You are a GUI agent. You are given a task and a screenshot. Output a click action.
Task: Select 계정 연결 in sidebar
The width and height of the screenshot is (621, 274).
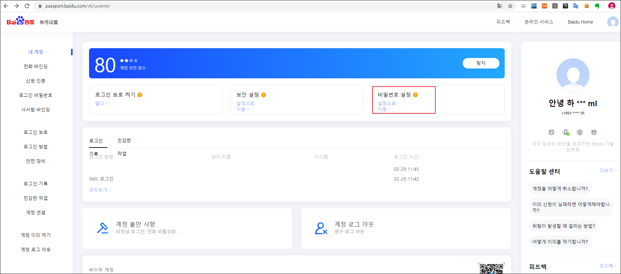tap(35, 212)
